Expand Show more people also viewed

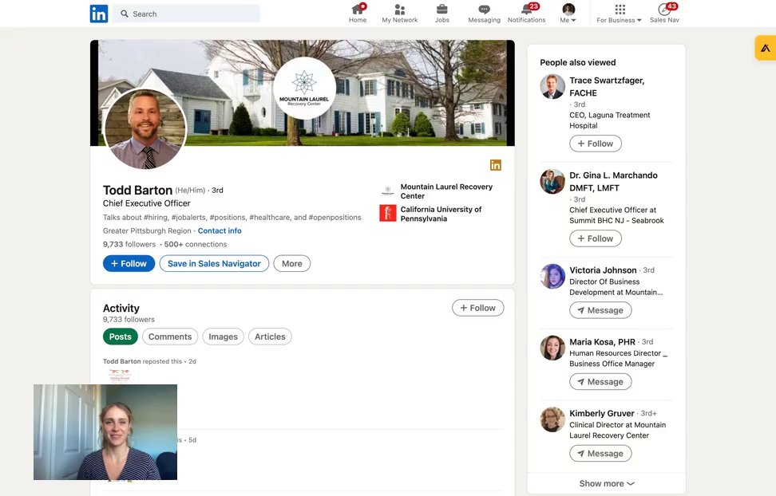coord(606,483)
